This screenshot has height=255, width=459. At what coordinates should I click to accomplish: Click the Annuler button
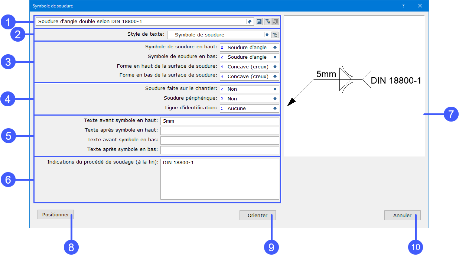pyautogui.click(x=403, y=215)
